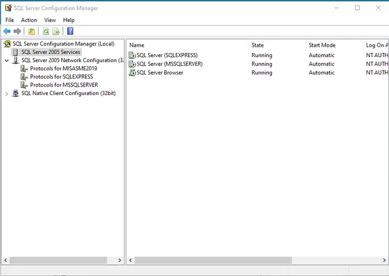Screen dimensions: 389x276
Task: Click the Log On As column header
Action: 376,45
